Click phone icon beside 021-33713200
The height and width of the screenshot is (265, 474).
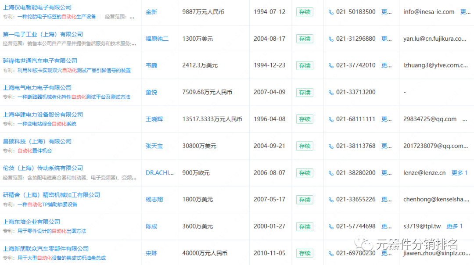pos(331,93)
